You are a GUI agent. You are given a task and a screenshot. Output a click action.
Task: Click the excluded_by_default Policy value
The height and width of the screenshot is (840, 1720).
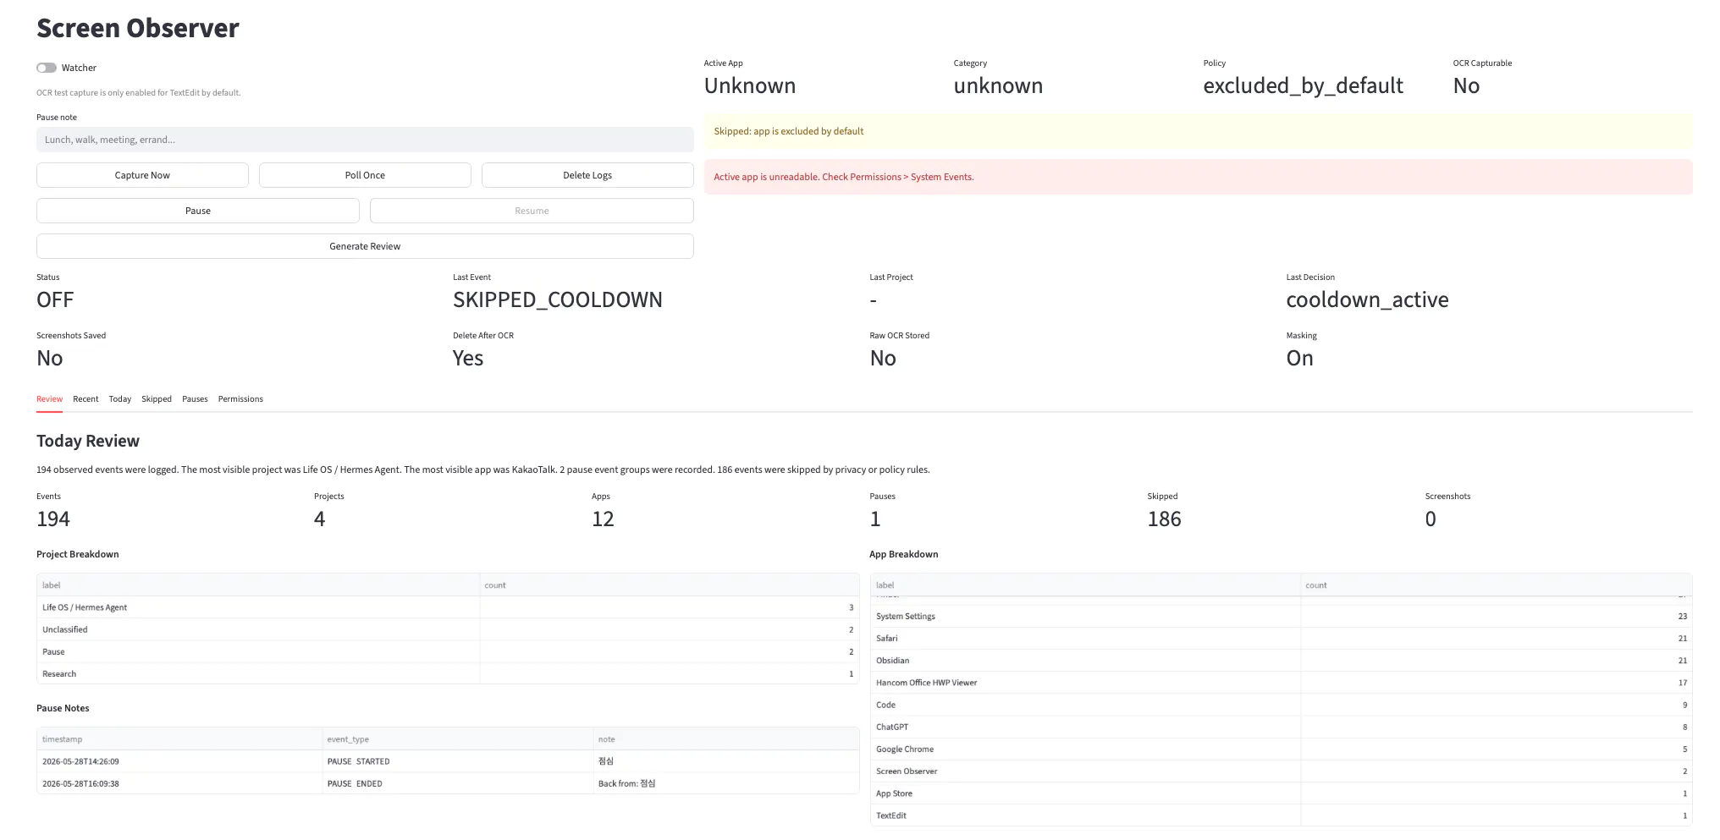click(1303, 86)
